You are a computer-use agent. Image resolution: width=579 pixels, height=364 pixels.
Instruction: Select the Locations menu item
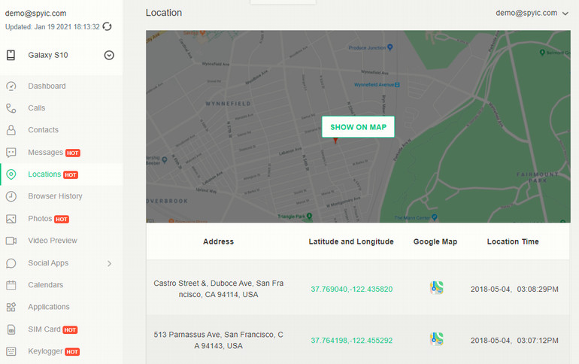tap(44, 174)
